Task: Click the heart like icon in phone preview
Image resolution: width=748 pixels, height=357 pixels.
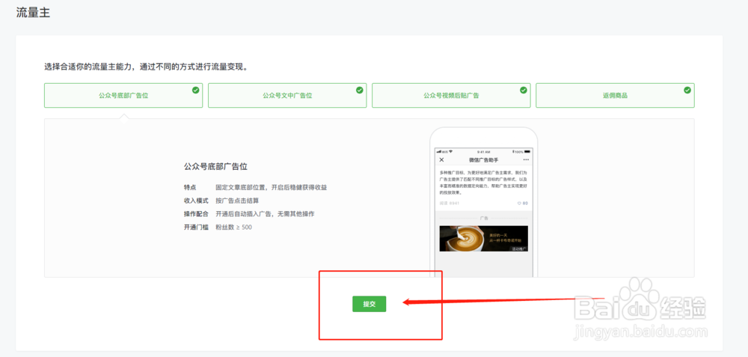Action: (520, 204)
